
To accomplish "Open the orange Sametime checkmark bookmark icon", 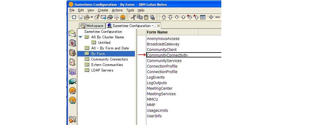I will point(73,91).
